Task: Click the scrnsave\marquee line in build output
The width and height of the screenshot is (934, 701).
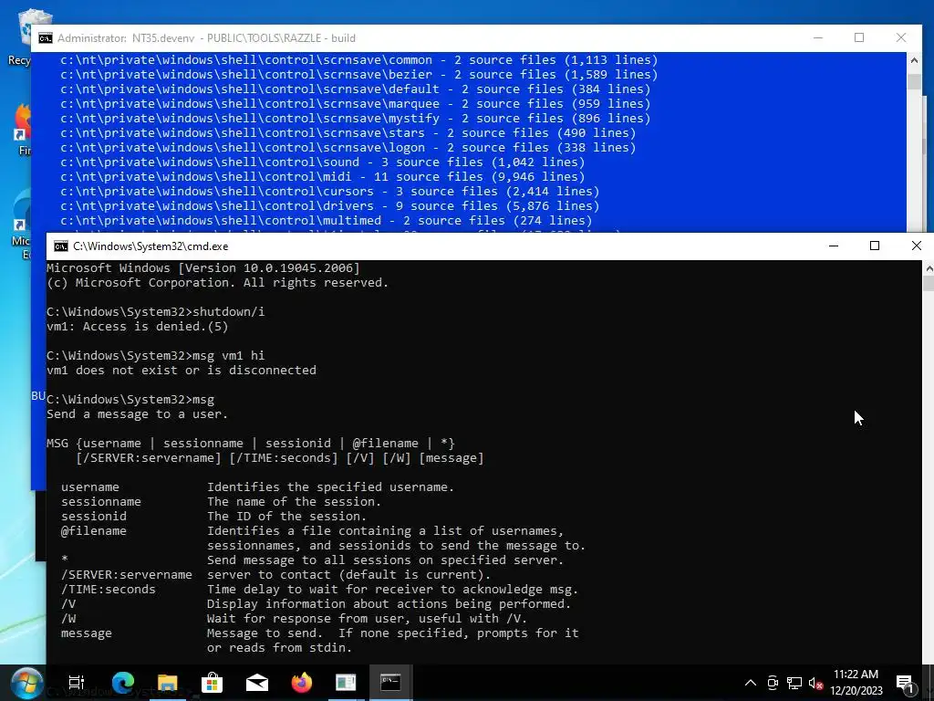Action: (x=356, y=104)
